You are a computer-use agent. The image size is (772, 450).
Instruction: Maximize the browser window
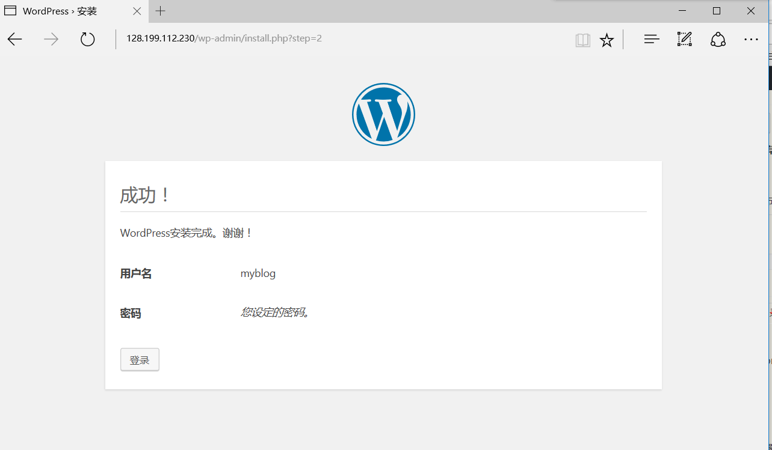point(717,11)
